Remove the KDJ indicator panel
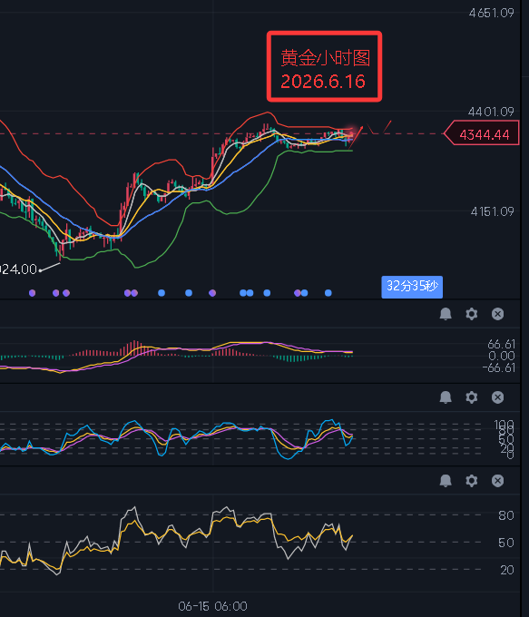The height and width of the screenshot is (617, 529). [497, 397]
